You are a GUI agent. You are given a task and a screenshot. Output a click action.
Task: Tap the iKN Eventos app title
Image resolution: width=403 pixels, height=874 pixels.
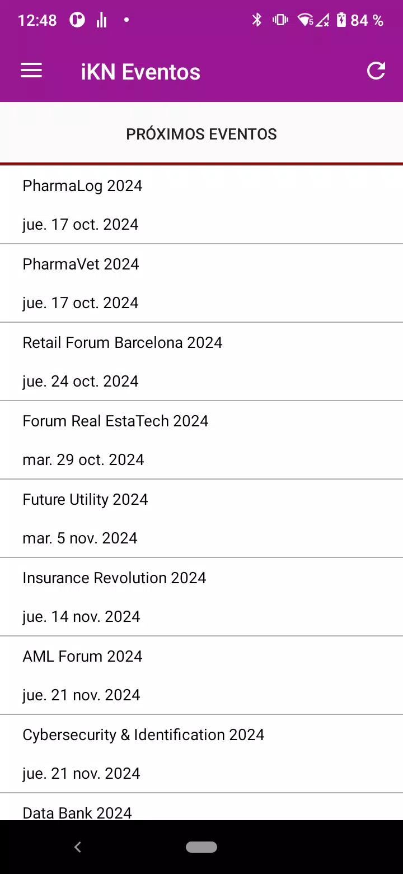point(140,72)
